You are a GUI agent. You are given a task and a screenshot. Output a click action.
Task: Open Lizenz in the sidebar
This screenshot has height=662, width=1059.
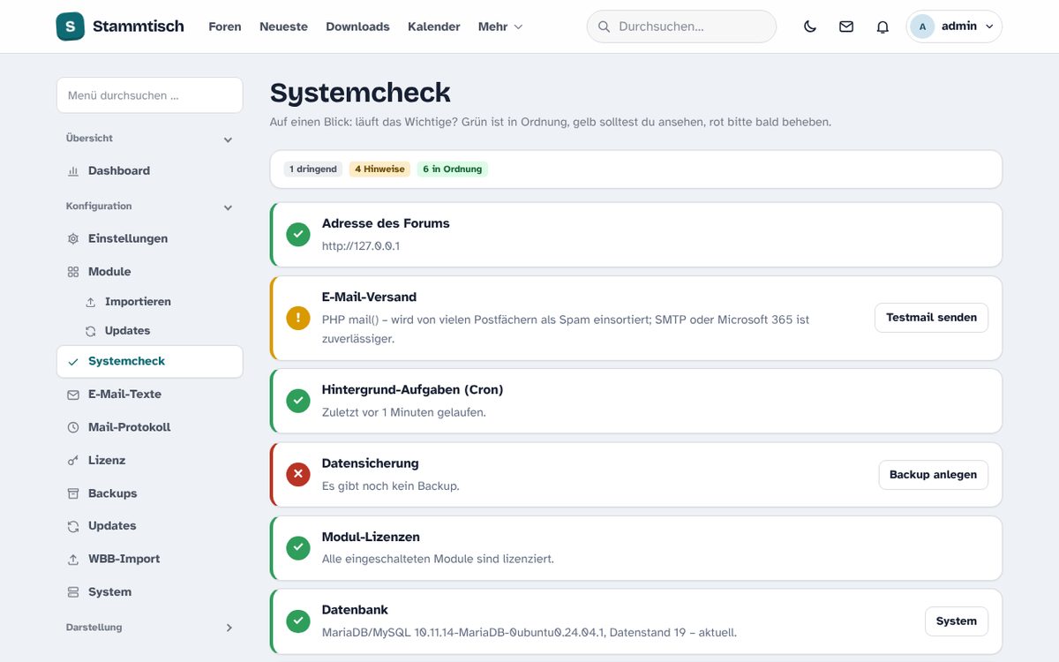pyautogui.click(x=149, y=461)
